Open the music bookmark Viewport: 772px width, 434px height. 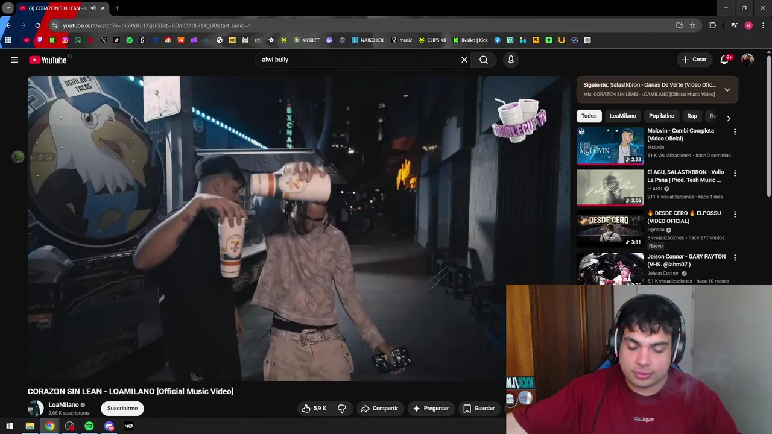[402, 40]
